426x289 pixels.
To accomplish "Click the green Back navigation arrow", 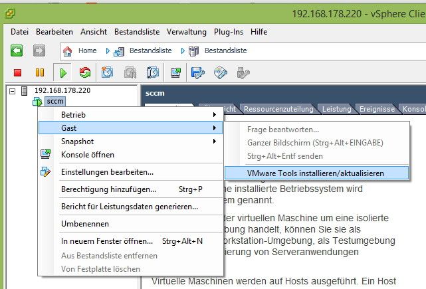I will coord(17,50).
